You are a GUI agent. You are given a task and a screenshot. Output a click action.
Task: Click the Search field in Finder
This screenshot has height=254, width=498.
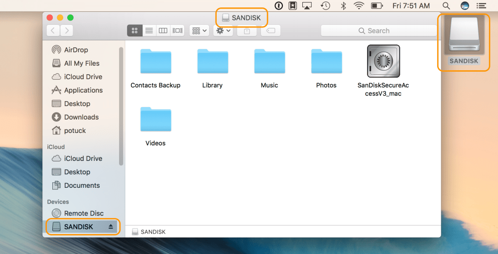[x=377, y=31]
